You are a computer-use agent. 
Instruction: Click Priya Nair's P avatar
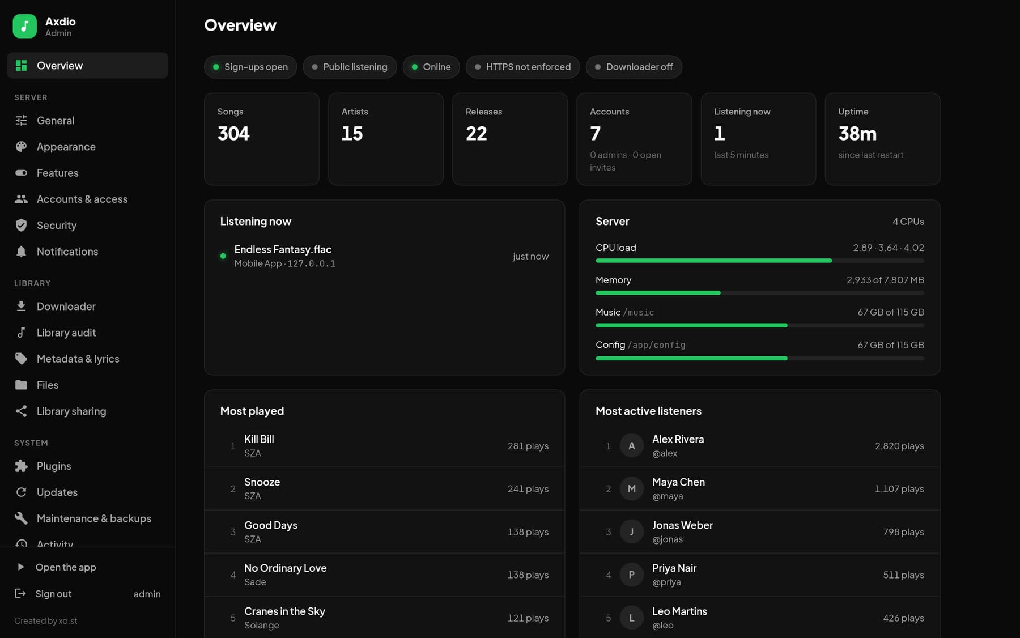(631, 575)
